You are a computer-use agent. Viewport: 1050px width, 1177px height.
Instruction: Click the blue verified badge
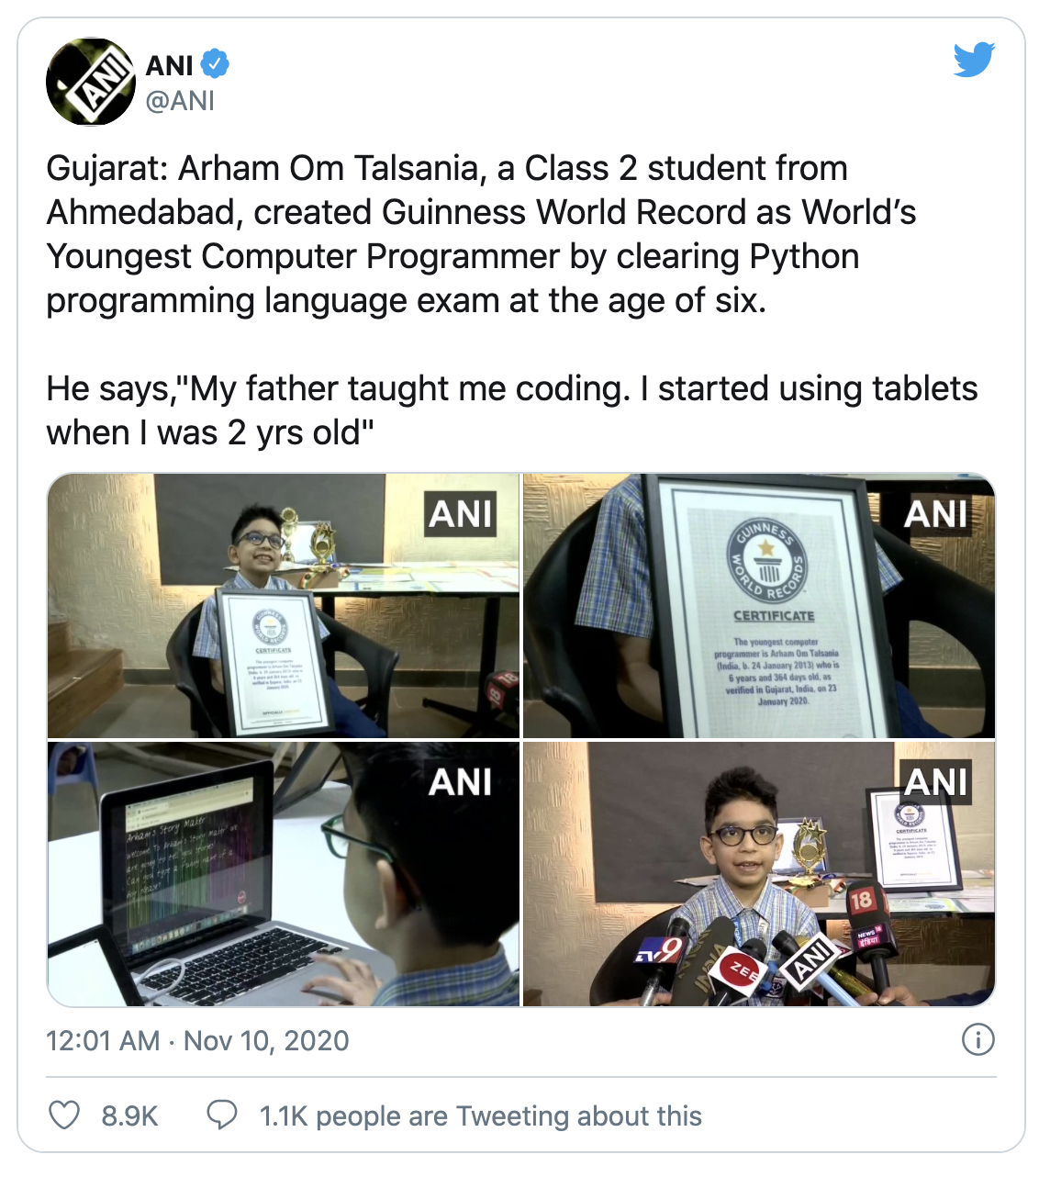[x=215, y=64]
